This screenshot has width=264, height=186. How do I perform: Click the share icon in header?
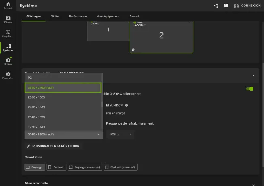[216, 6]
